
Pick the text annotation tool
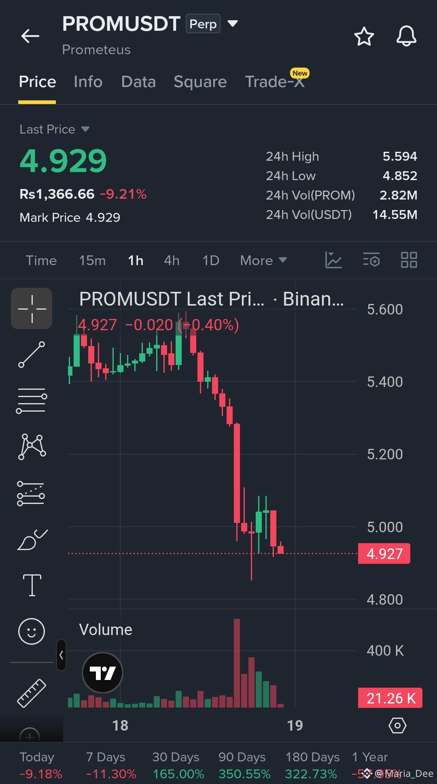click(x=32, y=585)
